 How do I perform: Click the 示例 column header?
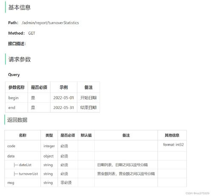(64, 87)
